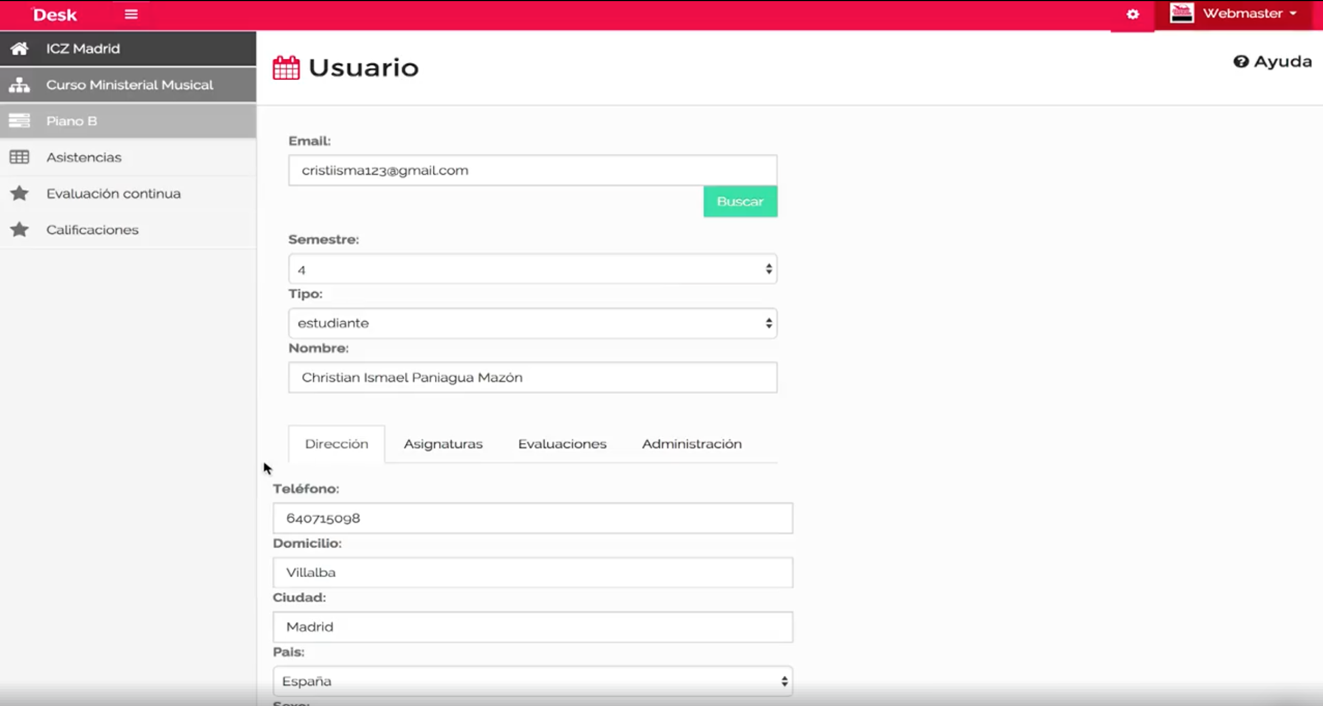
Task: Select the Administración tab
Action: 691,444
